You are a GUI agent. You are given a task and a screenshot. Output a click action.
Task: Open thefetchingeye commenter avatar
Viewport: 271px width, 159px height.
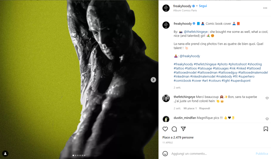(x=166, y=98)
